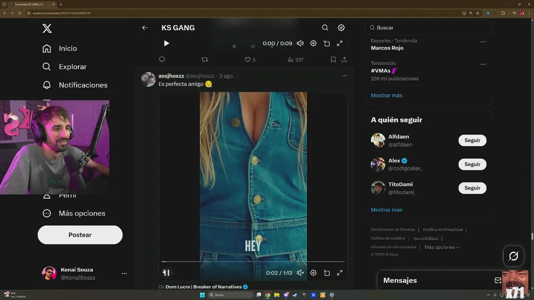Bookmark the top post
Screen dimensions: 534x300
333,60
